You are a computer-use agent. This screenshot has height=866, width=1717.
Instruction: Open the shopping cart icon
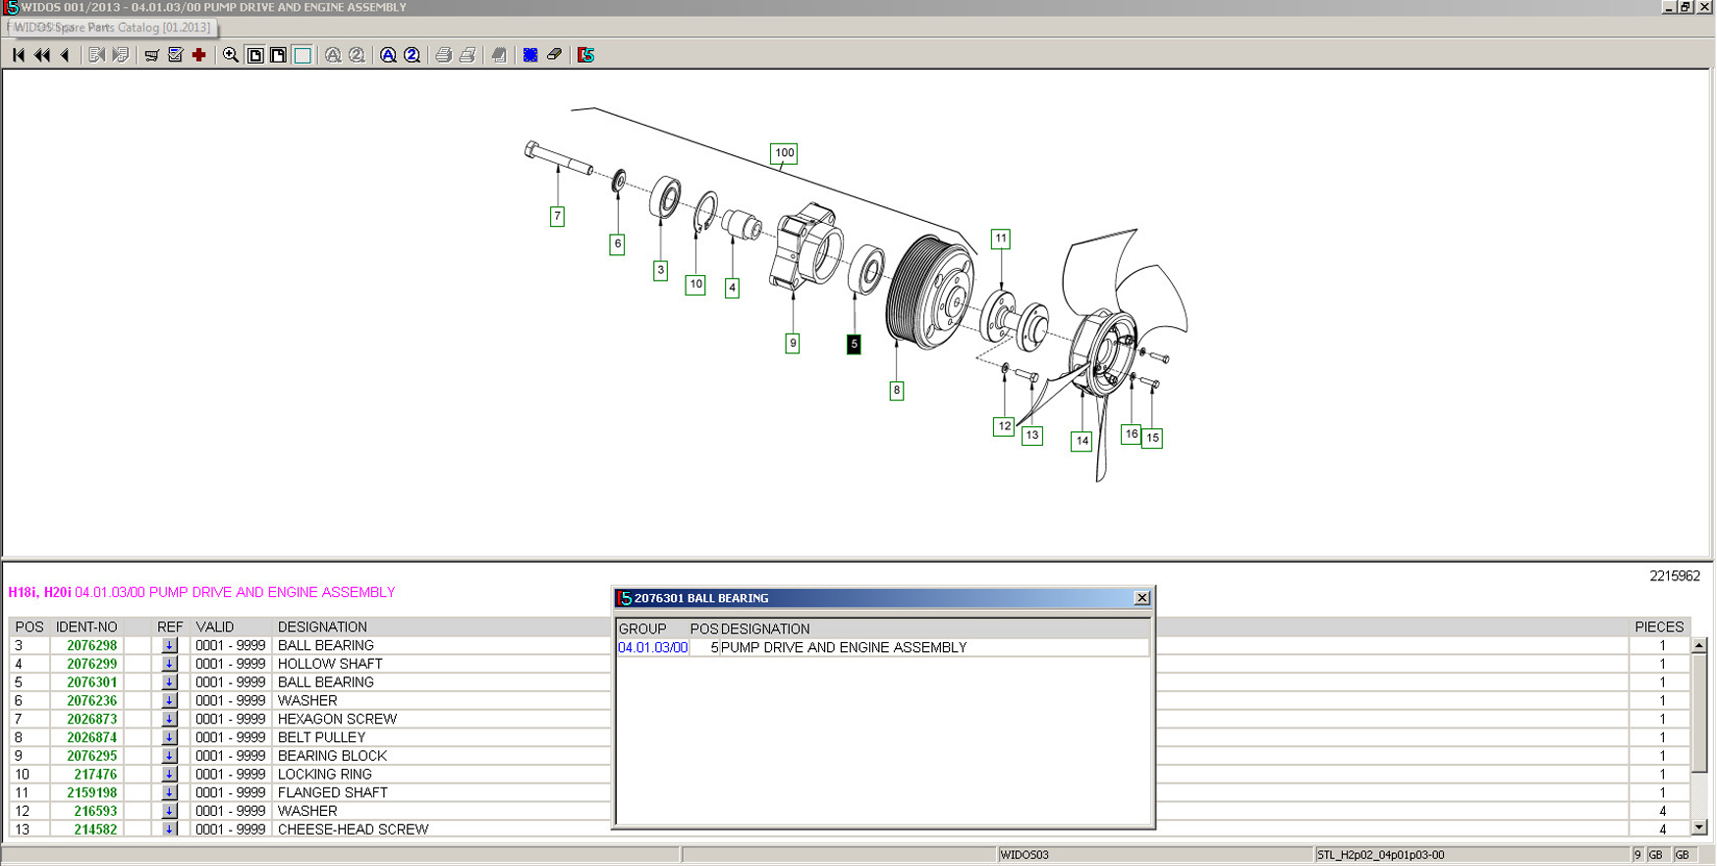tap(151, 55)
